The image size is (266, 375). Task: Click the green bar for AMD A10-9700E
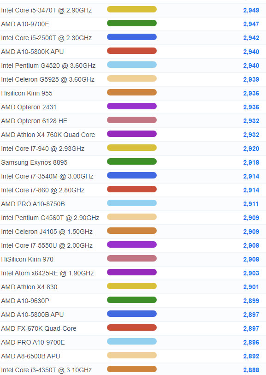click(132, 23)
